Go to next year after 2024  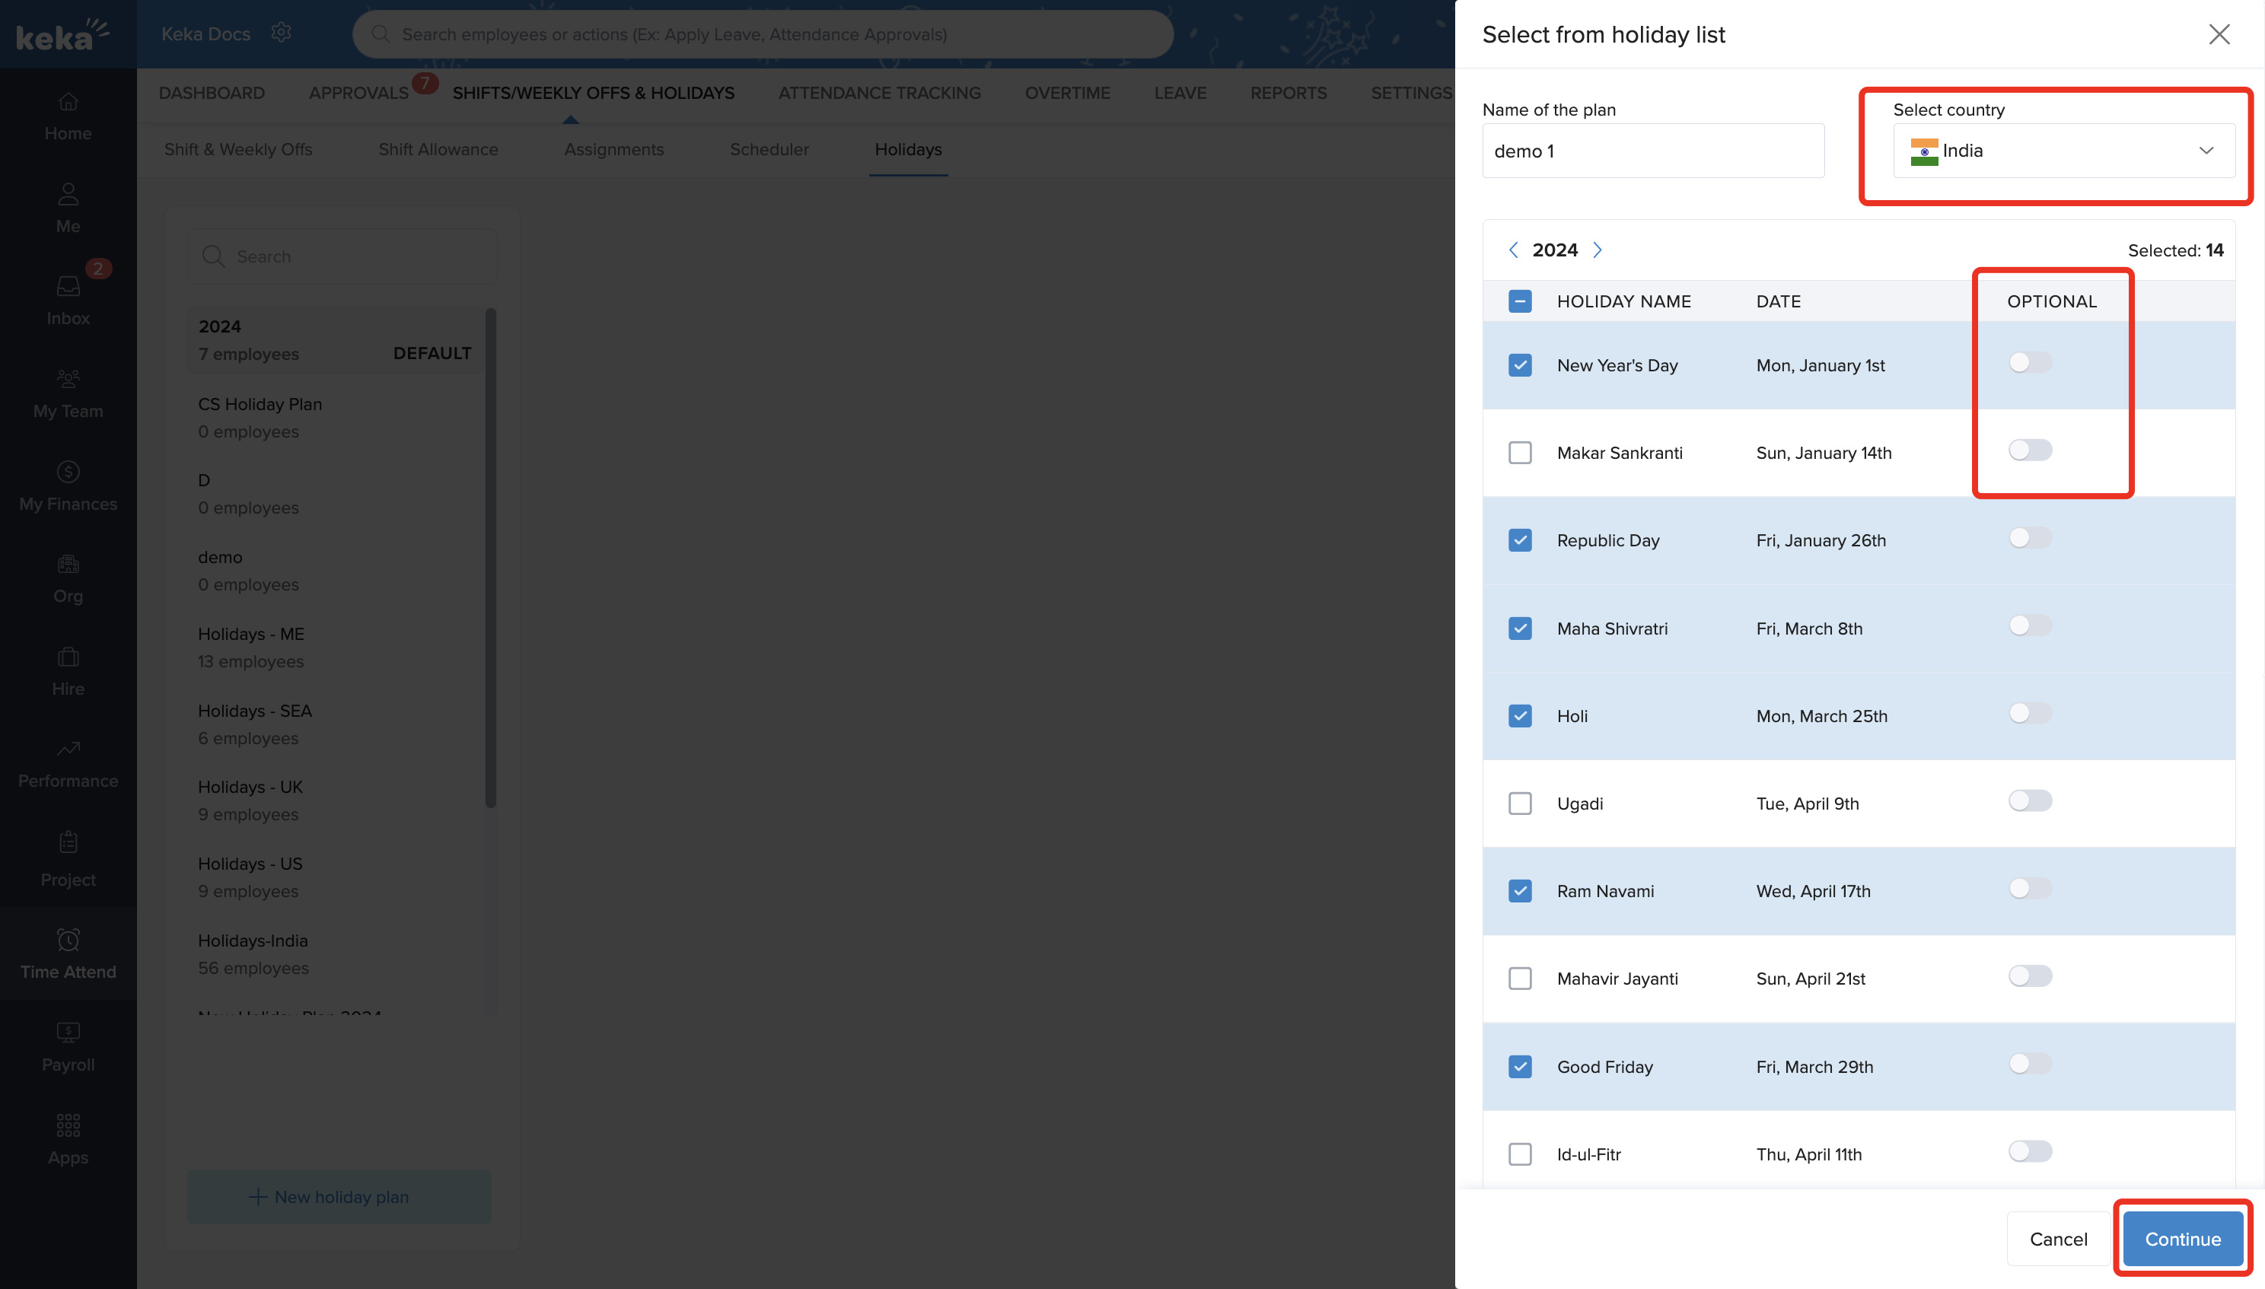(x=1598, y=250)
